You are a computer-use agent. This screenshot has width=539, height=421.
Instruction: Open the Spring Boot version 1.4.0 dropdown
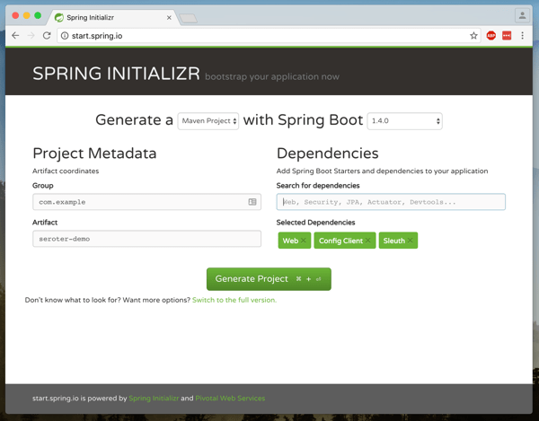[x=404, y=121]
